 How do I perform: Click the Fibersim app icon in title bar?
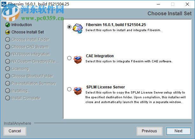[x=4, y=4]
